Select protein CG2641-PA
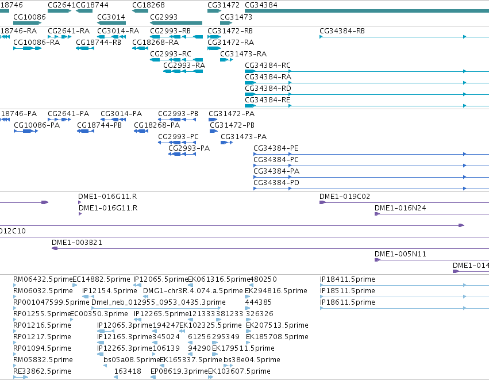 point(59,120)
